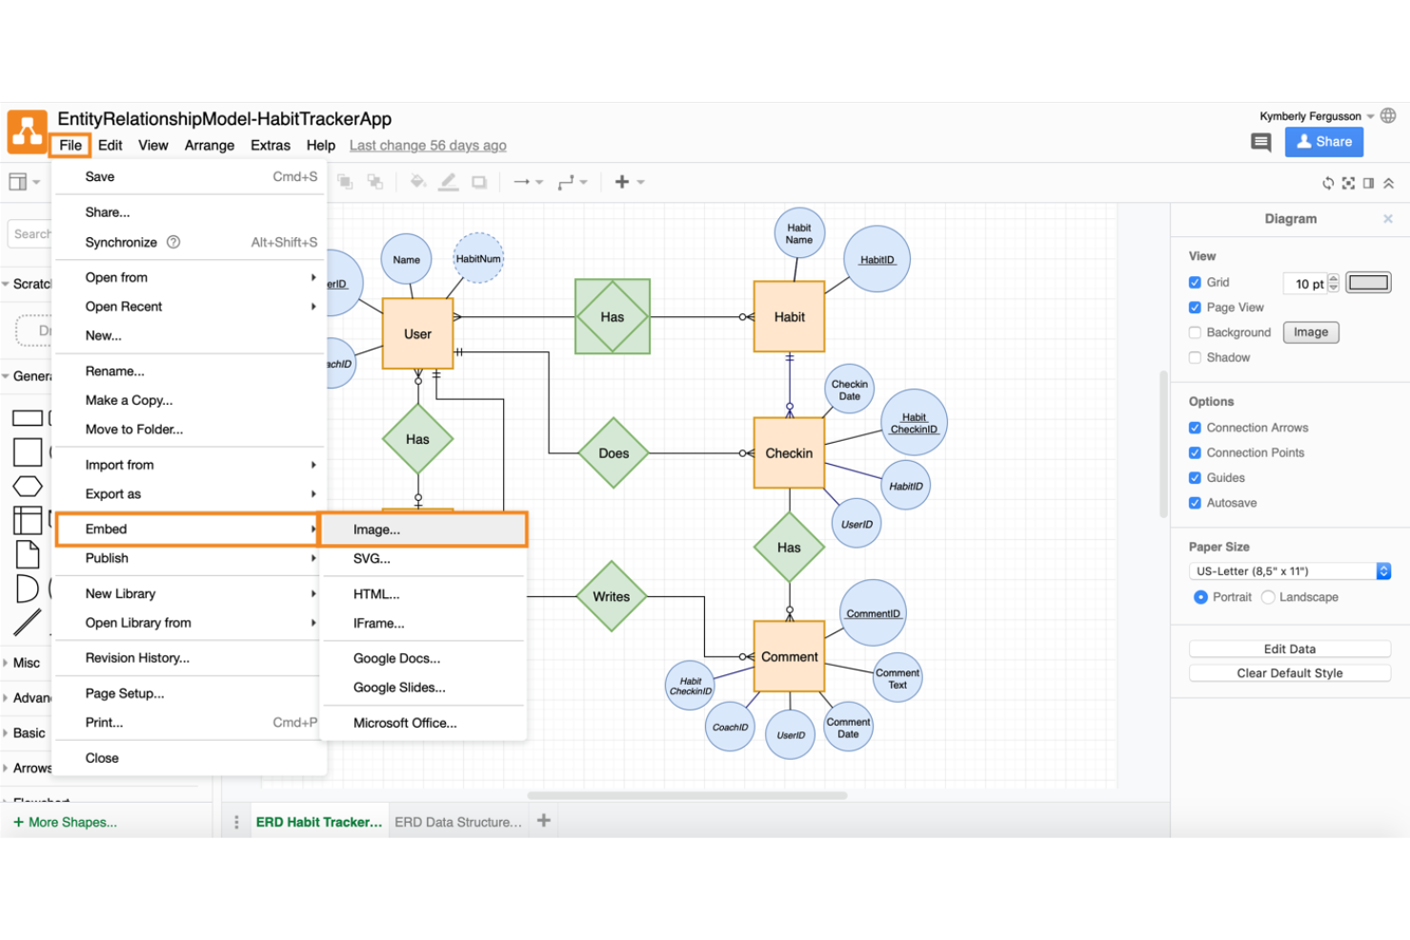Toggle the shadow toolbar icon
The width and height of the screenshot is (1410, 940).
tap(479, 182)
